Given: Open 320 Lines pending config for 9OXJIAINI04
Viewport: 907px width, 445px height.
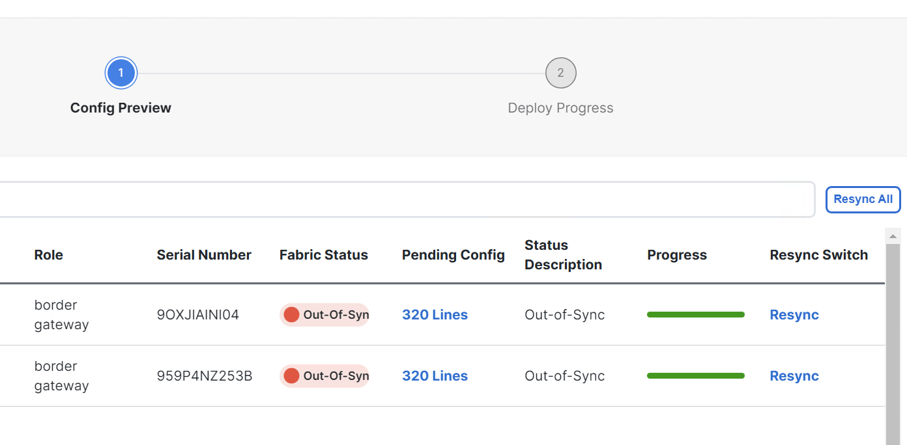Looking at the screenshot, I should coord(435,315).
